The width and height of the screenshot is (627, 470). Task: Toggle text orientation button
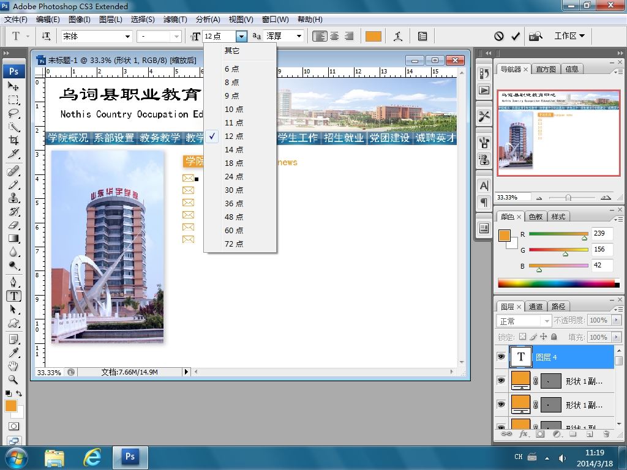pos(47,36)
